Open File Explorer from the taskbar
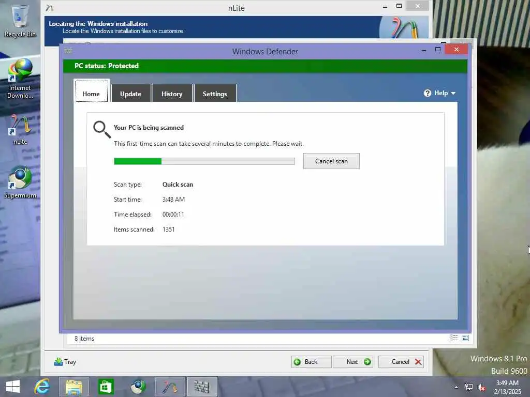Image resolution: width=530 pixels, height=397 pixels. [74, 387]
